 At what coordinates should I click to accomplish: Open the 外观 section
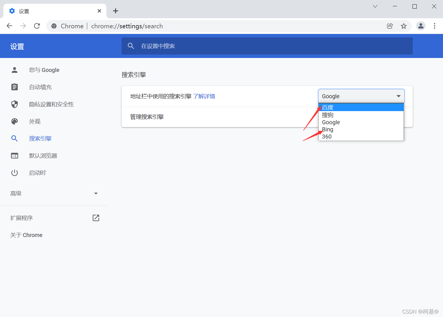pyautogui.click(x=35, y=121)
